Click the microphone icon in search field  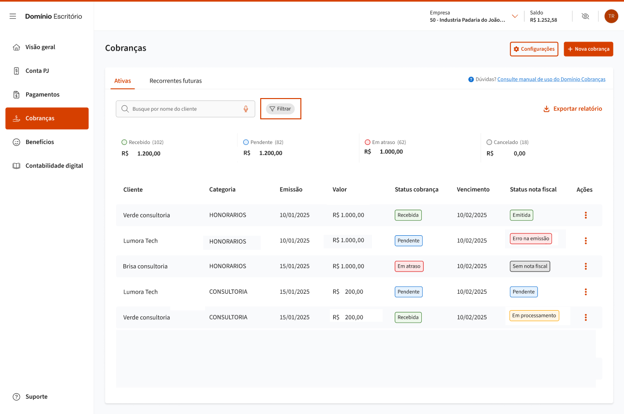click(x=246, y=109)
